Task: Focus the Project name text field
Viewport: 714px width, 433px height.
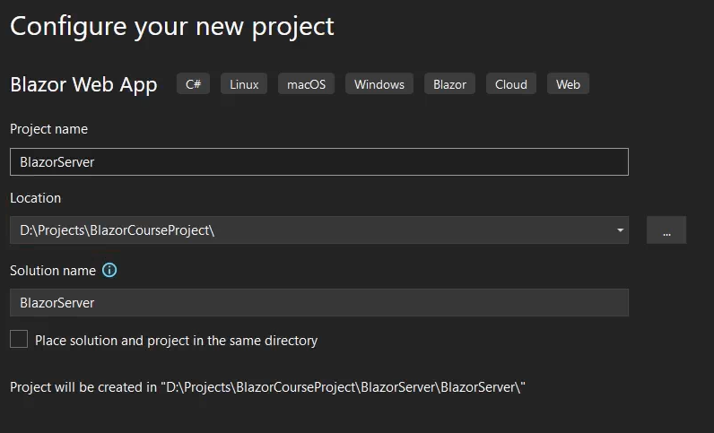Action: coord(319,161)
